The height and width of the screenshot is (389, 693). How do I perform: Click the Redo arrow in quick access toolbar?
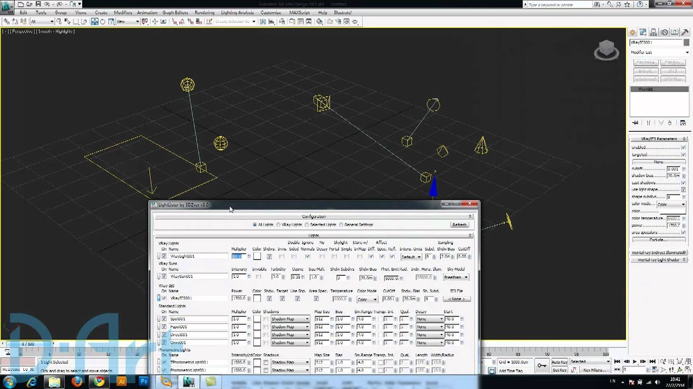click(59, 4)
